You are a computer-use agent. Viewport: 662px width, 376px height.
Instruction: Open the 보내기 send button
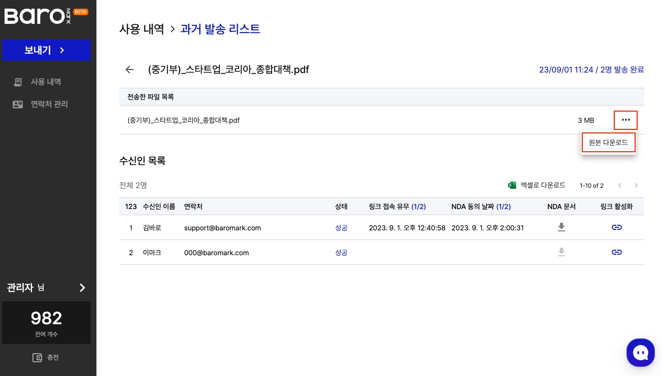pos(46,50)
